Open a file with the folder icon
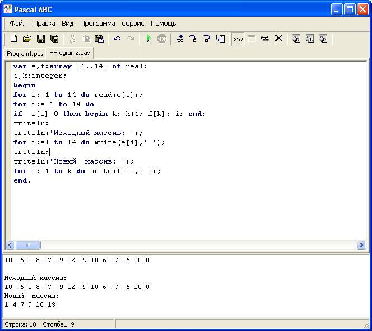 27,39
